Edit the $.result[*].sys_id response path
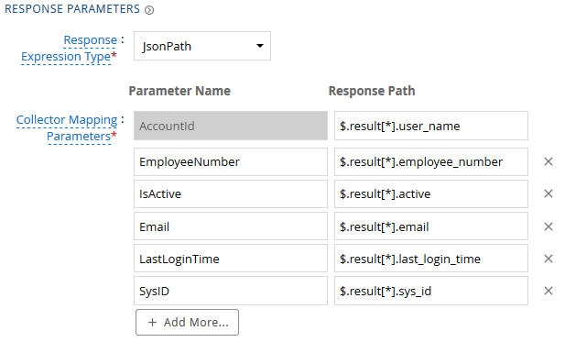 click(x=431, y=291)
